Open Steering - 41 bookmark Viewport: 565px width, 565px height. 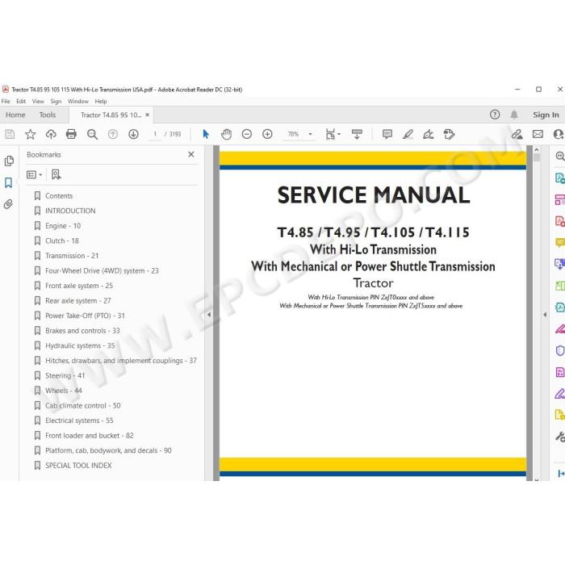click(65, 375)
